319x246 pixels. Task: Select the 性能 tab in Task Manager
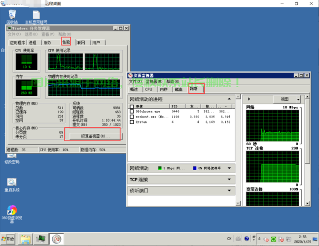(66, 42)
